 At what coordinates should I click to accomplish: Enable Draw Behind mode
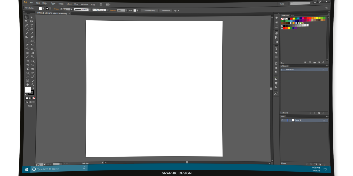(30, 102)
